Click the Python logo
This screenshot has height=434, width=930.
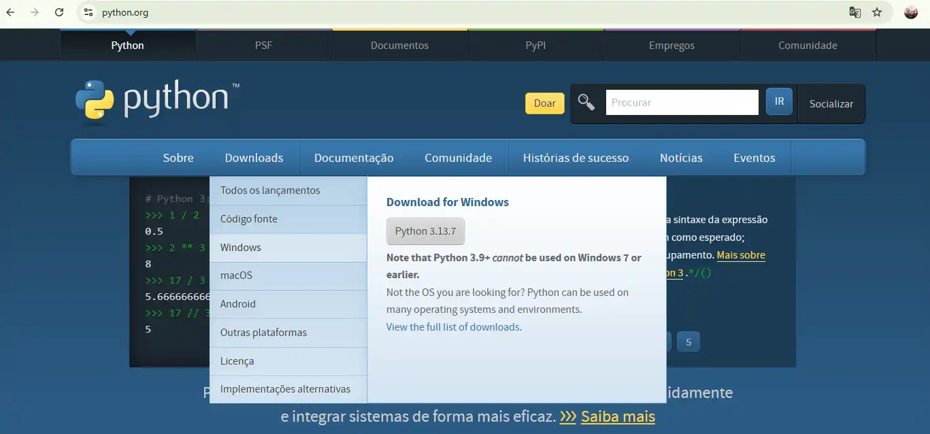coord(157,101)
